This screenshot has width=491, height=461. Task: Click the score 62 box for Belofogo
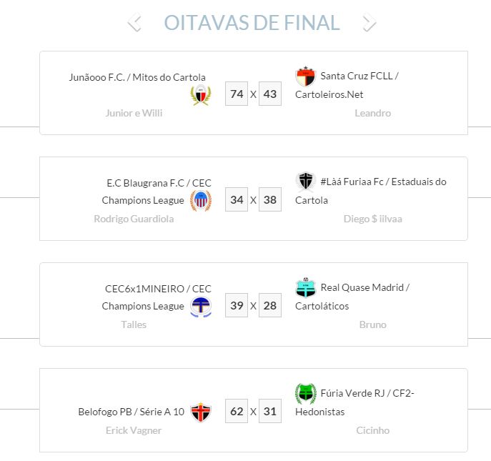[237, 412]
